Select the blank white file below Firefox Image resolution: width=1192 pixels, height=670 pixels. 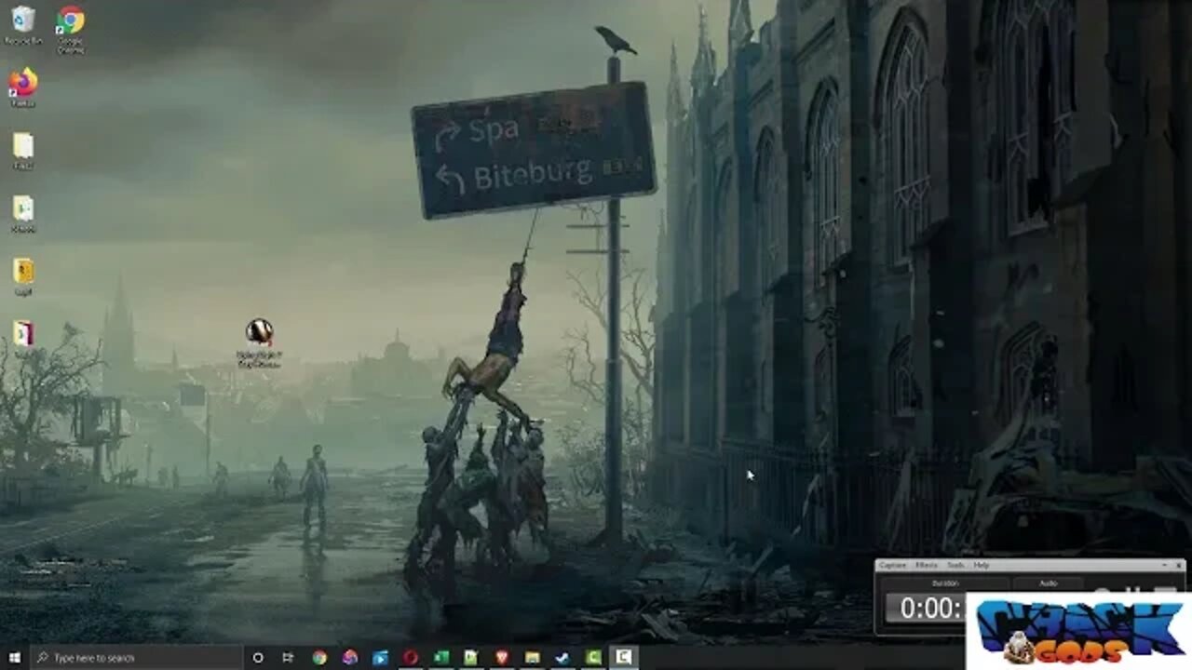coord(23,151)
